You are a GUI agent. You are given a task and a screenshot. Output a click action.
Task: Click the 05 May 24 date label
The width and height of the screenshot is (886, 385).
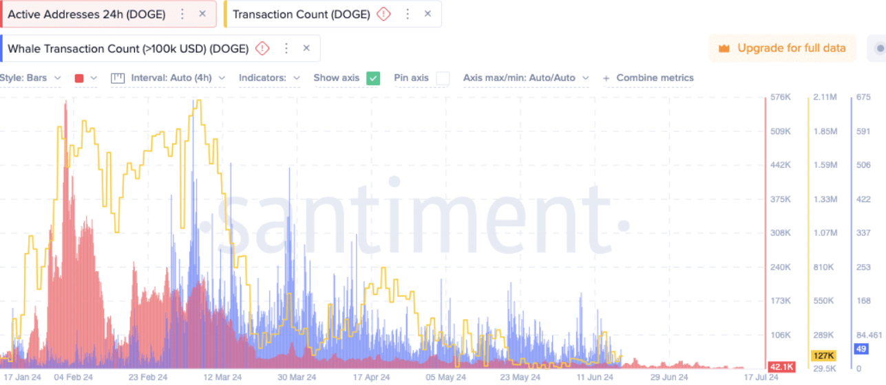pyautogui.click(x=446, y=377)
